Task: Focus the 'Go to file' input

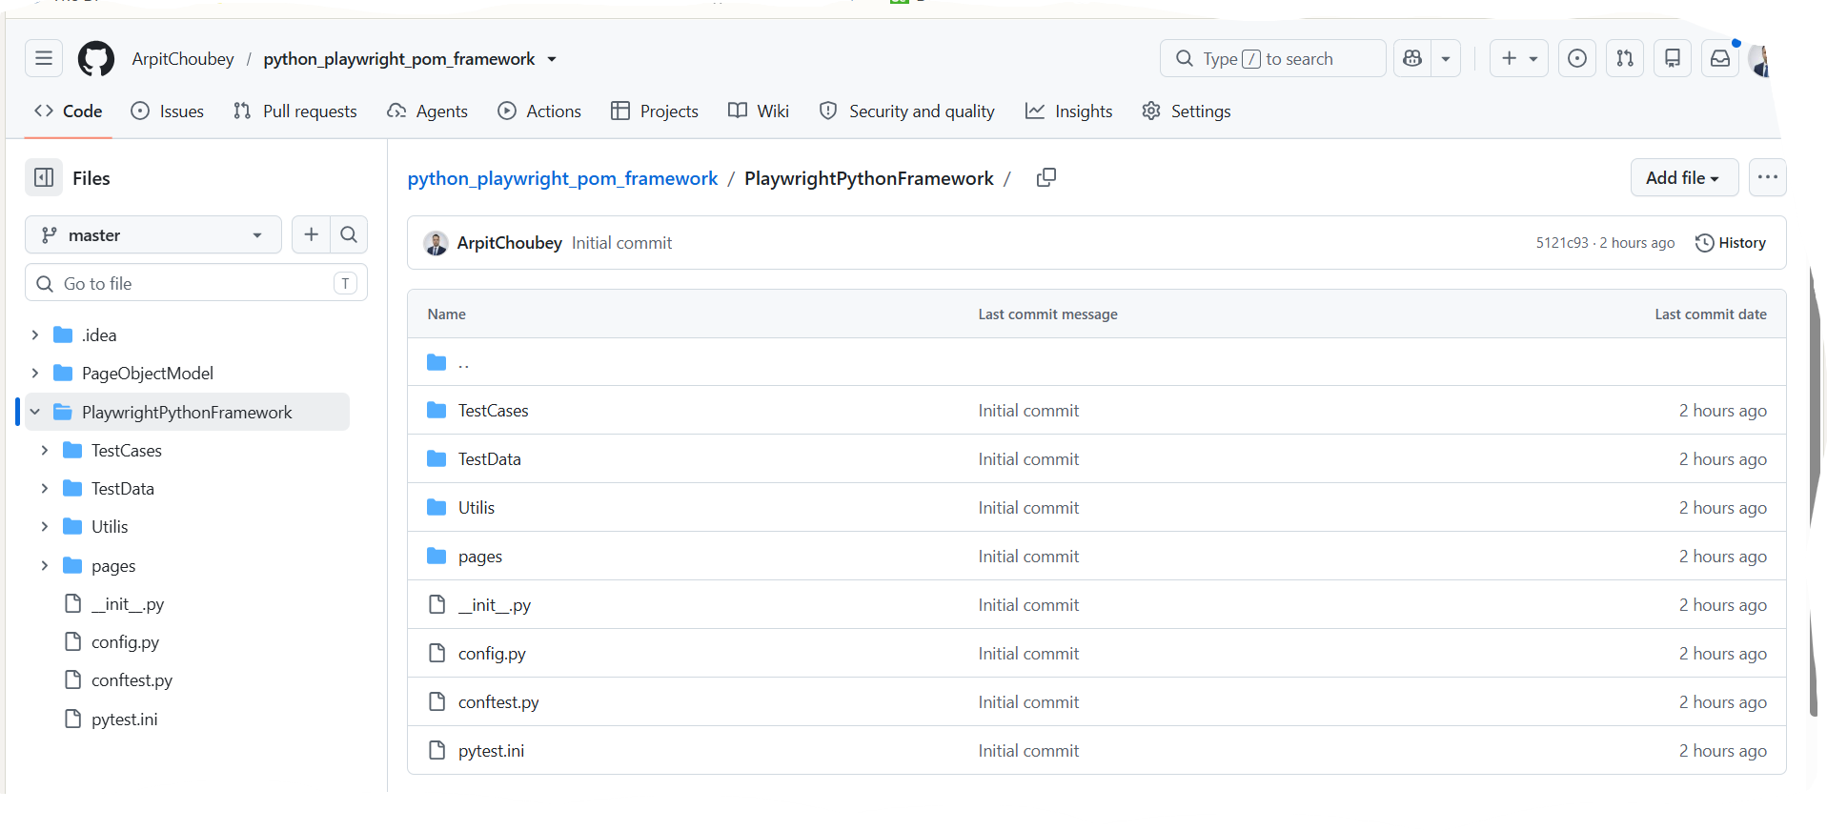Action: (x=196, y=283)
